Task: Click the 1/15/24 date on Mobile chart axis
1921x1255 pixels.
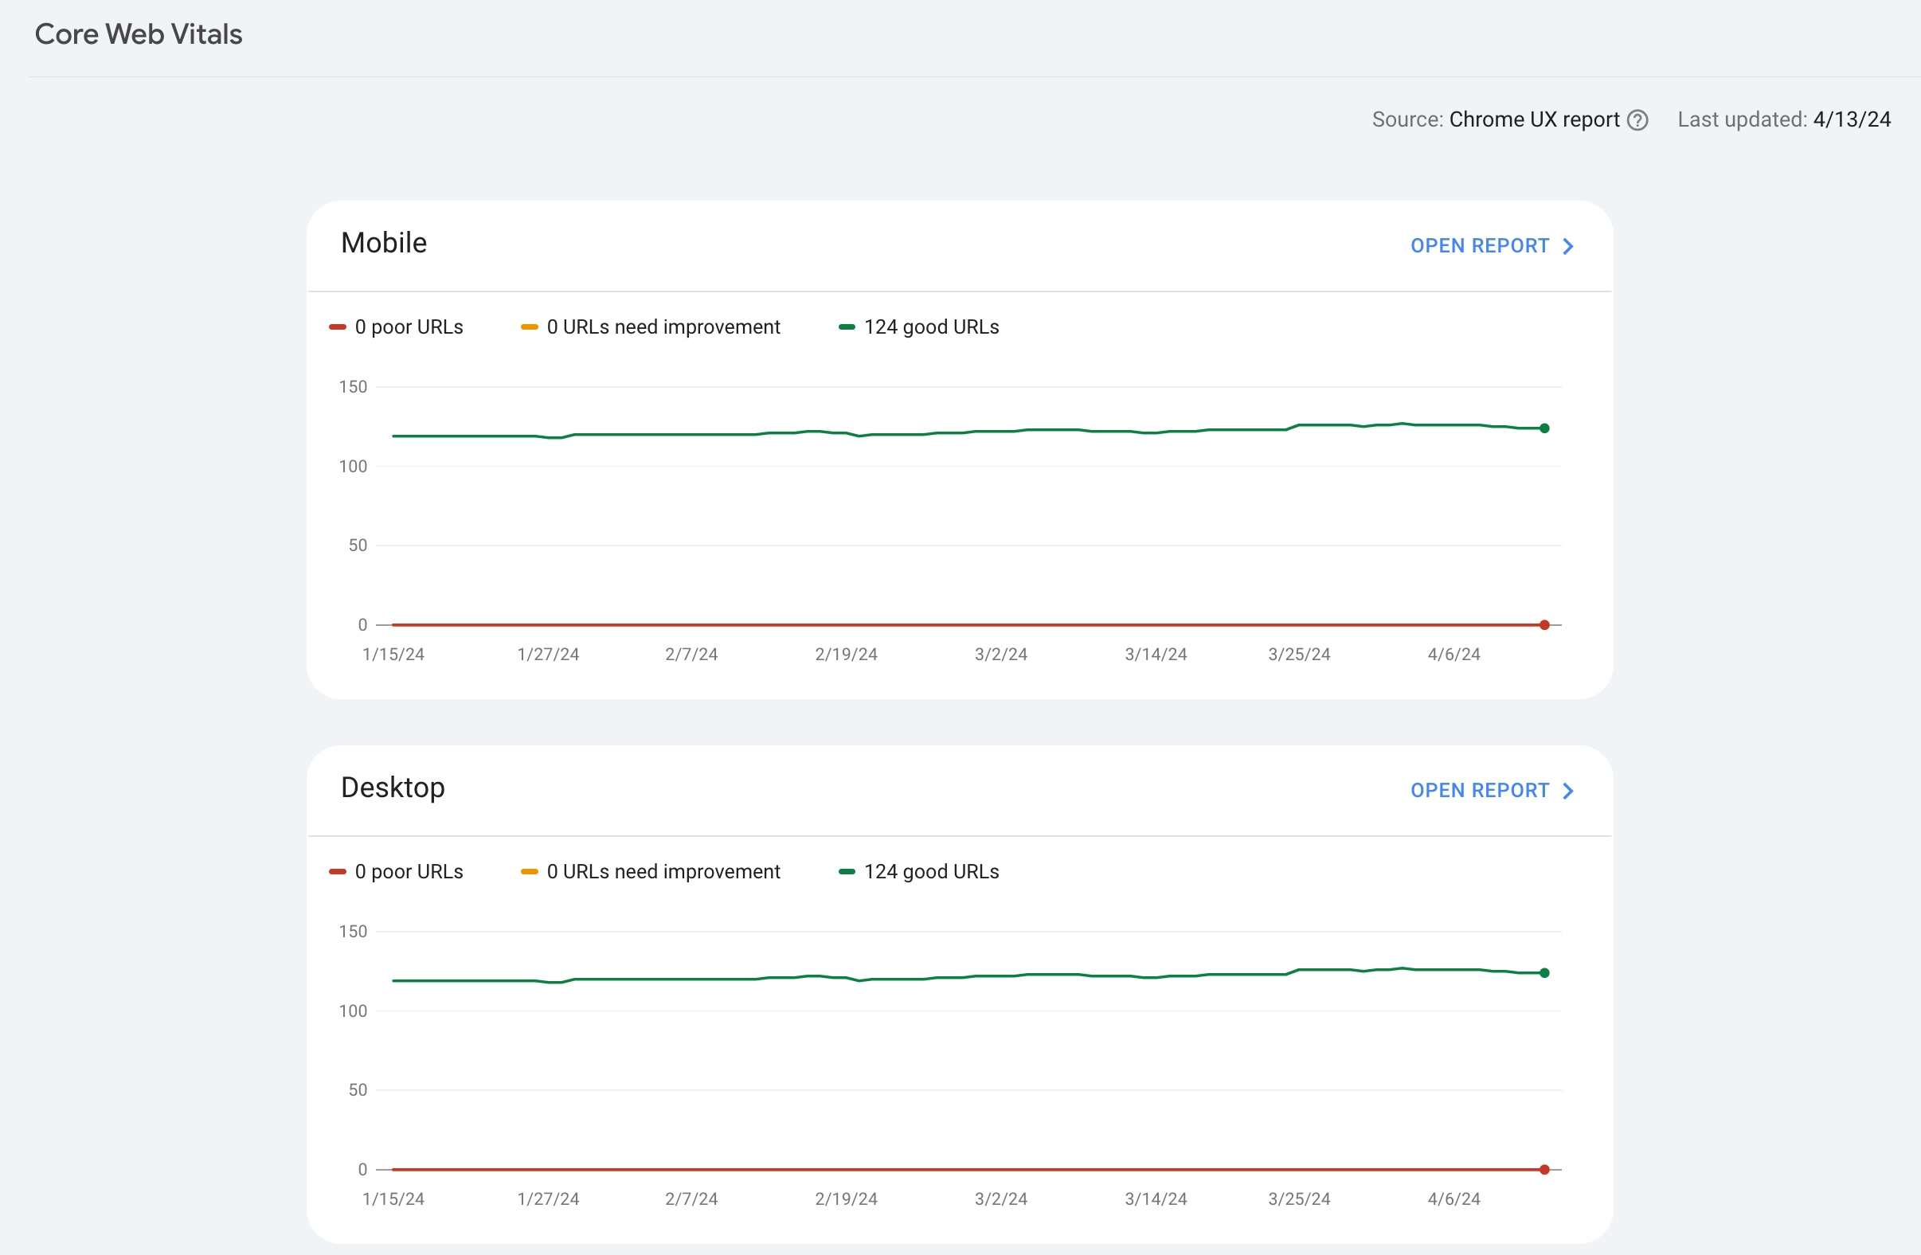Action: 393,655
